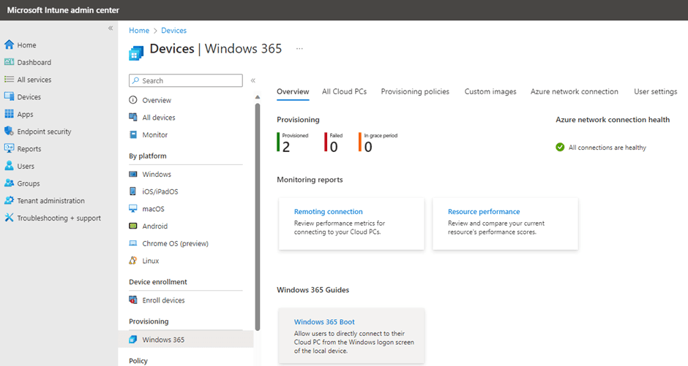Switch to Azure network connection tab
The width and height of the screenshot is (688, 366).
(x=574, y=91)
